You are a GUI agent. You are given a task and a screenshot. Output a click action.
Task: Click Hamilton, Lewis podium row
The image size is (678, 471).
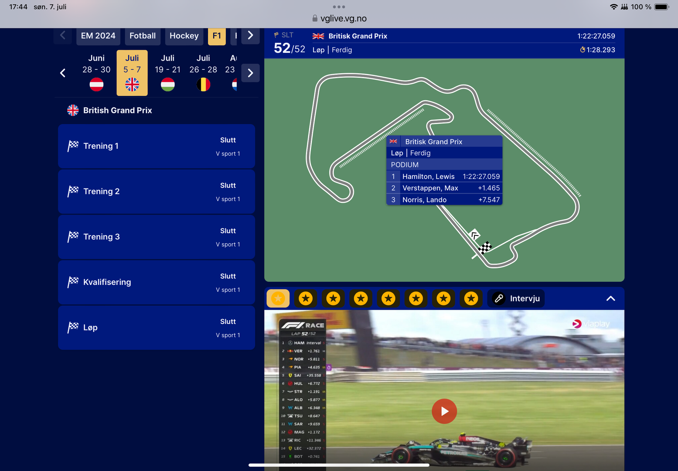click(x=444, y=176)
